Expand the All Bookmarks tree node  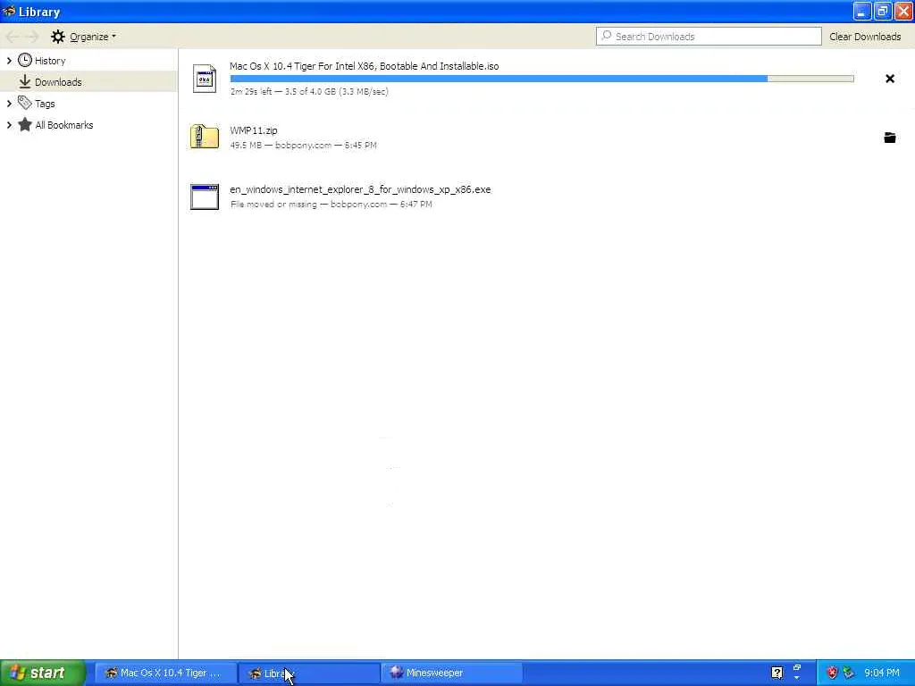click(x=9, y=125)
